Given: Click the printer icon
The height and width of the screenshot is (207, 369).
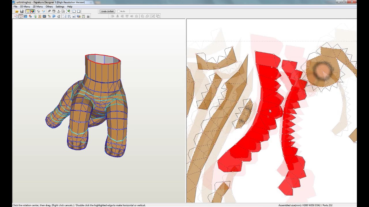Looking at the screenshot, I should pyautogui.click(x=88, y=16).
